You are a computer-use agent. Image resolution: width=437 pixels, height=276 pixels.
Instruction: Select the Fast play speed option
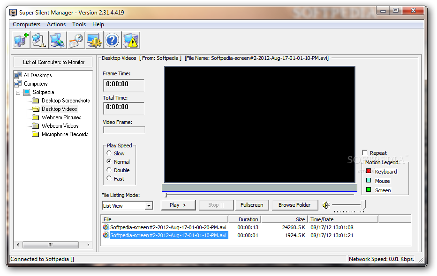[x=109, y=178]
